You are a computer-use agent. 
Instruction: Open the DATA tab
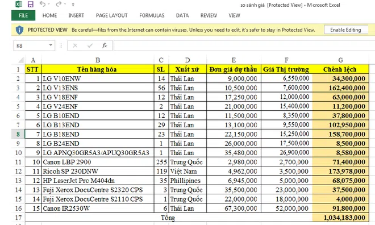click(x=182, y=15)
